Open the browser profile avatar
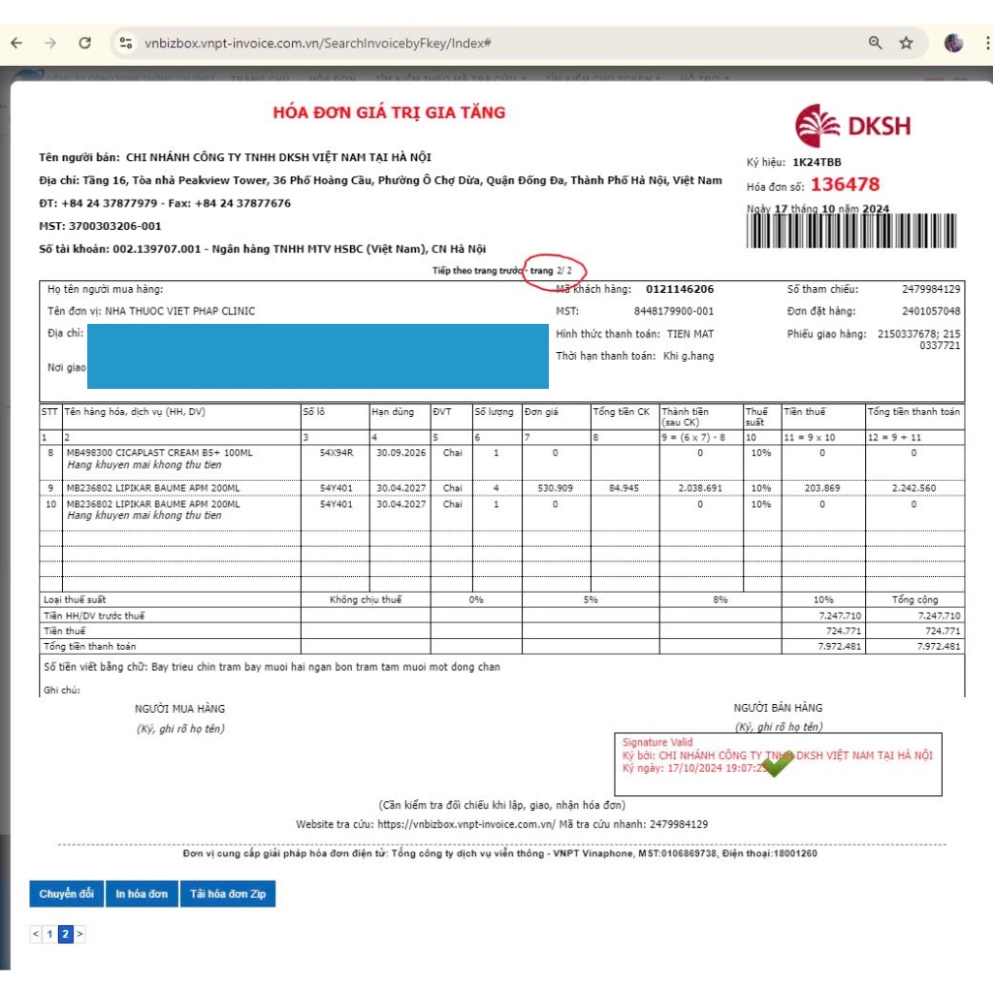Screen dimensions: 993x993 tap(954, 43)
